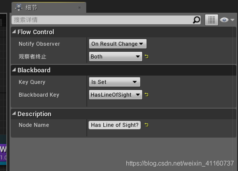Viewport: 238px width, 171px height.
Task: Close the 细节 tab
Action: click(x=79, y=8)
